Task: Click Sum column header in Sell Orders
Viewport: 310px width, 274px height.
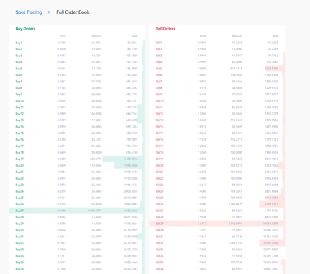Action: click(x=275, y=36)
